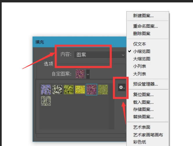Switch view to 大列表
The height and width of the screenshot is (146, 193).
point(148,74)
